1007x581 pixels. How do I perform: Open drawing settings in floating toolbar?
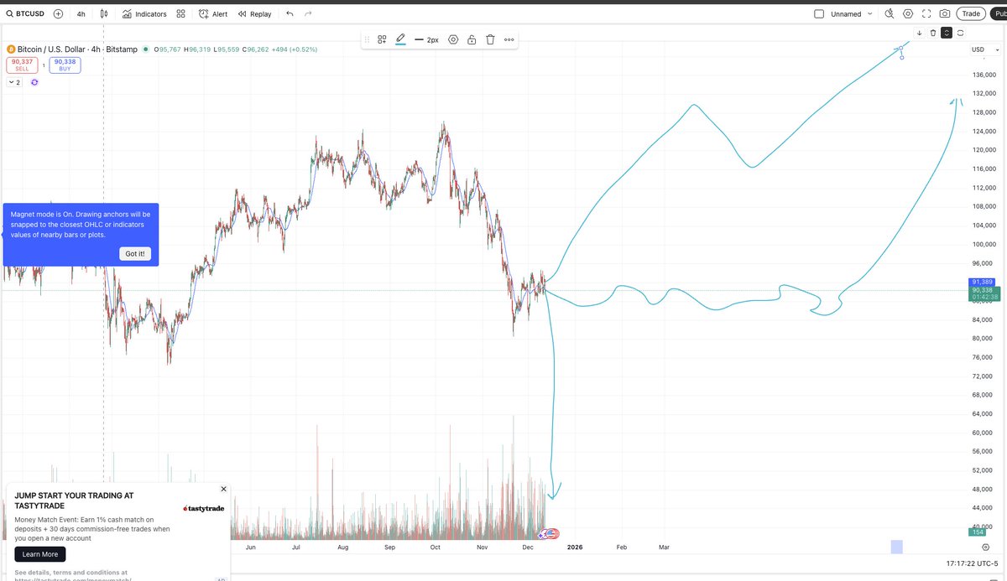click(453, 39)
